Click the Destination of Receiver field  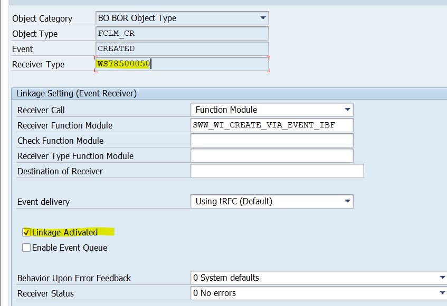click(277, 171)
